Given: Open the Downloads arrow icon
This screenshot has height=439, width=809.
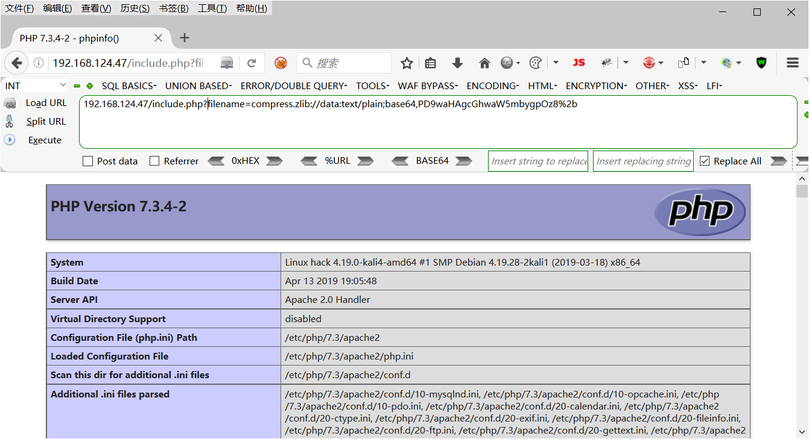Looking at the screenshot, I should pyautogui.click(x=457, y=63).
